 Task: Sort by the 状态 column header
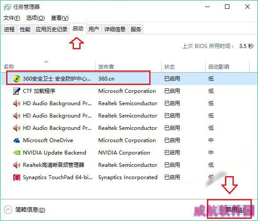coord(183,66)
